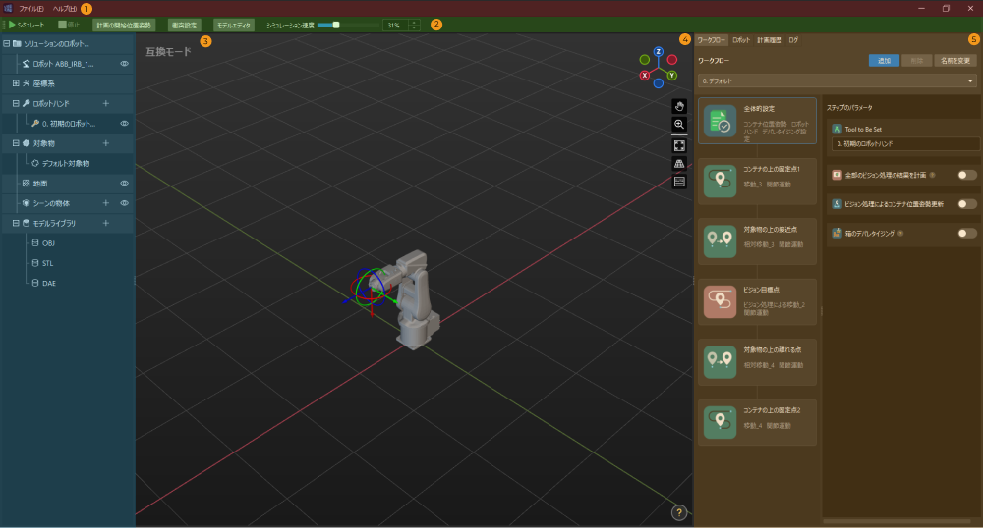
Task: Switch to the ワークフロー tab
Action: tap(711, 40)
